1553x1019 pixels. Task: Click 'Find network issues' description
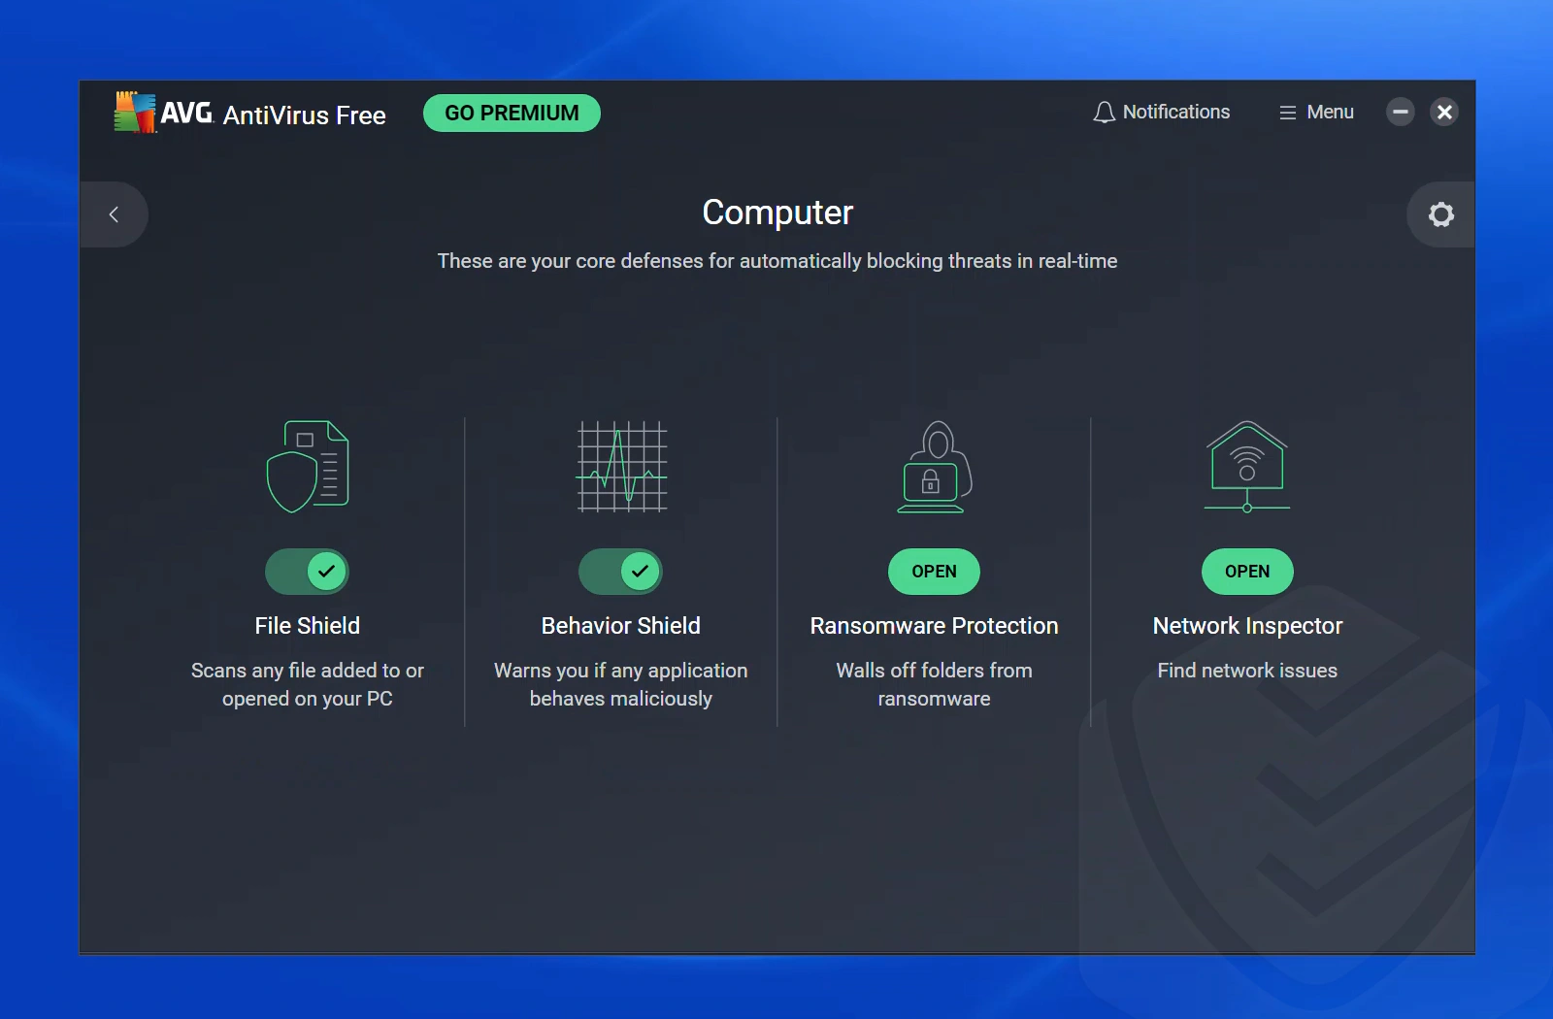click(1247, 671)
